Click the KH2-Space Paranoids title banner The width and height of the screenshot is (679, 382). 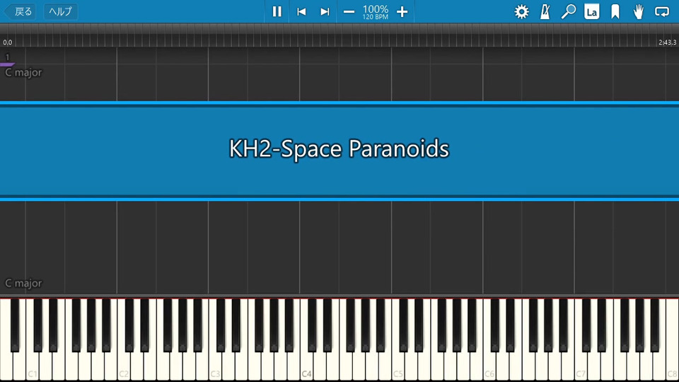pos(339,151)
